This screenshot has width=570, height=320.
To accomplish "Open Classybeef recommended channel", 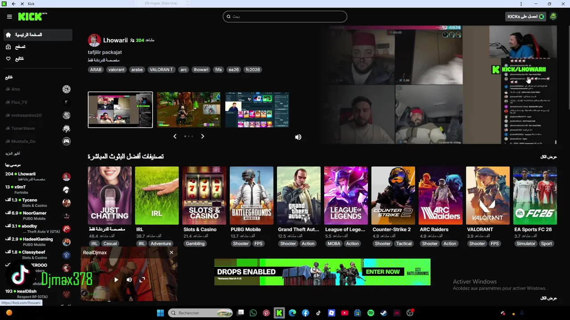I will [38, 255].
